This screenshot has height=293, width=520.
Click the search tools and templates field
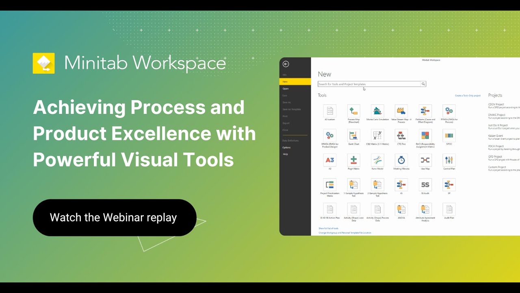pos(369,84)
